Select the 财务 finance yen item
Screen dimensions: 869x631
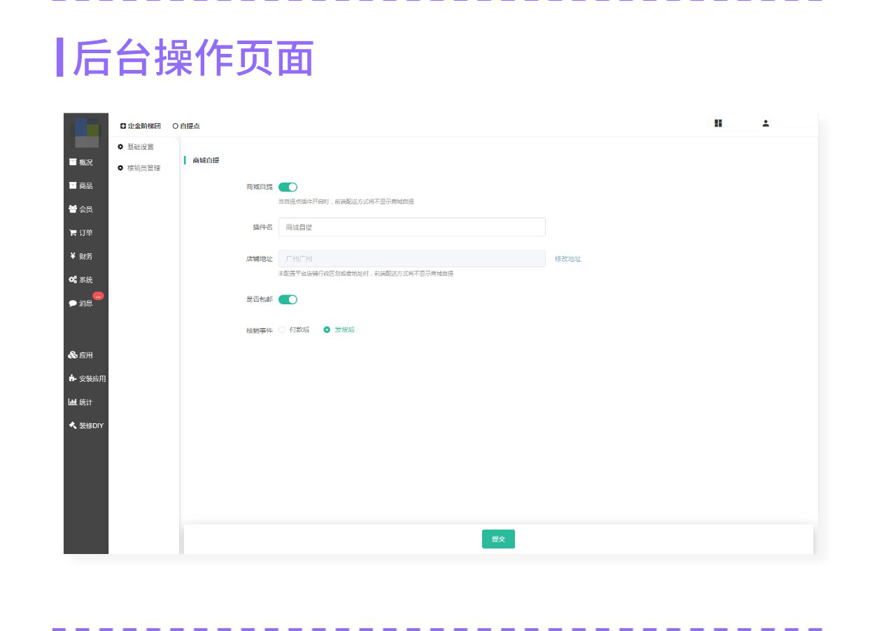point(81,256)
